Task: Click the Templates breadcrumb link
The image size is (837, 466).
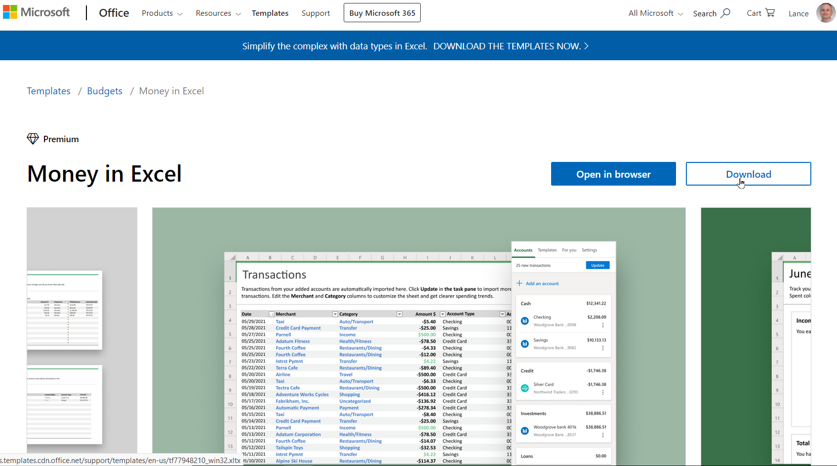Action: [x=48, y=91]
